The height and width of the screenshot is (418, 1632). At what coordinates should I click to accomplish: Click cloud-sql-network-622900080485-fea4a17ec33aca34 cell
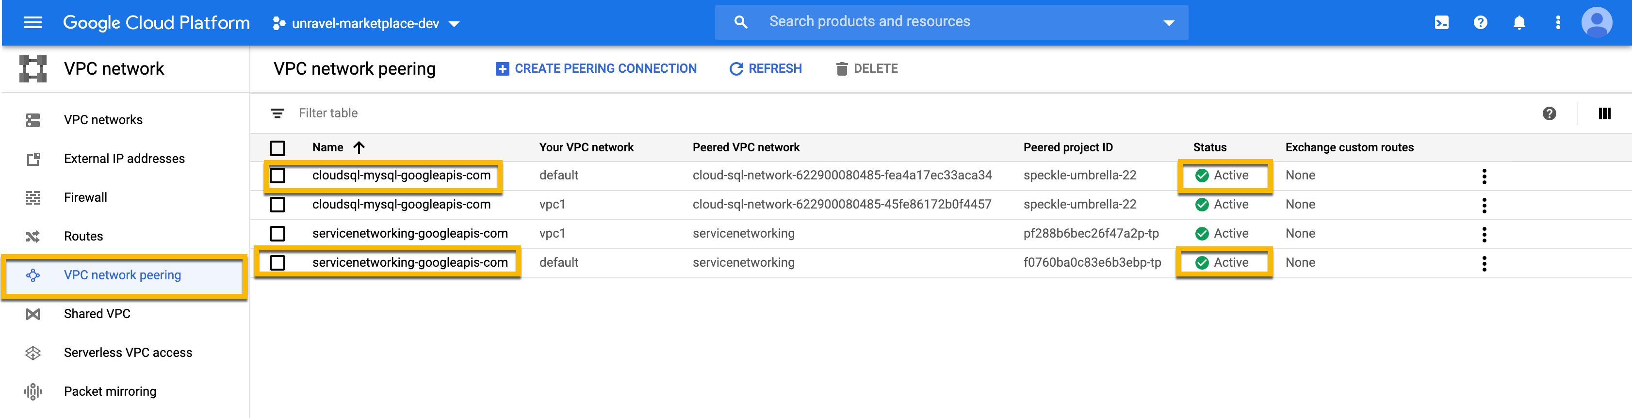point(842,176)
